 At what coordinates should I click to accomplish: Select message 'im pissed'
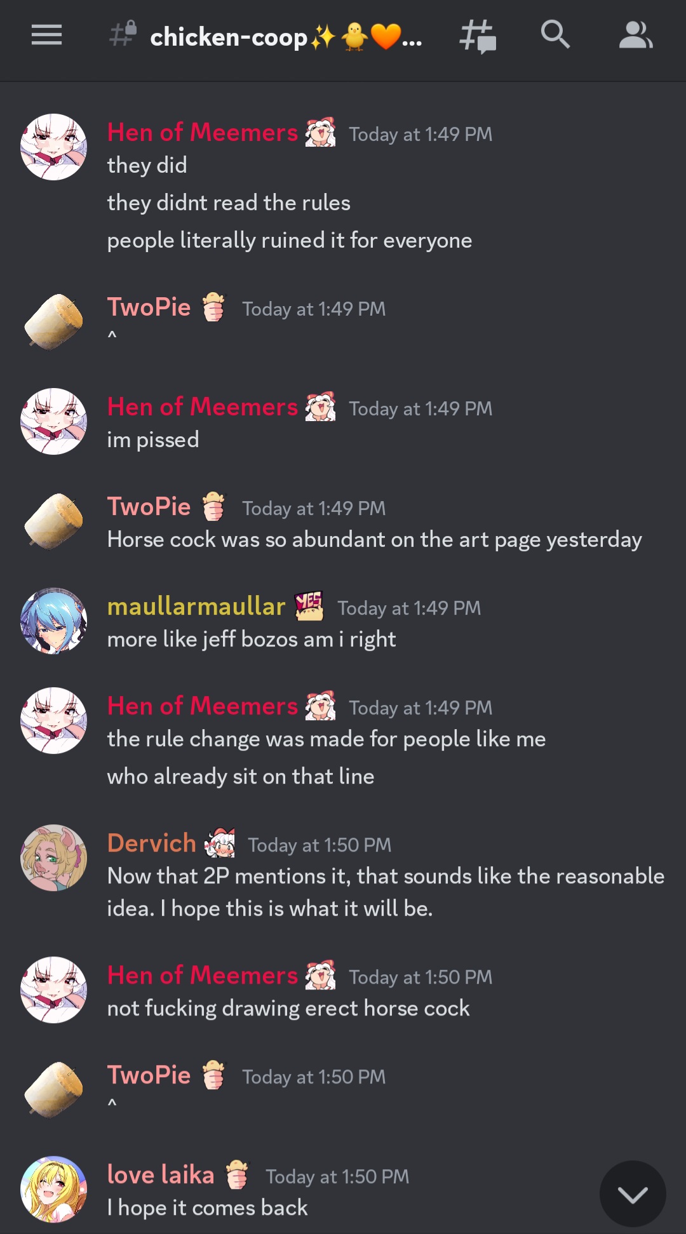[x=153, y=440]
